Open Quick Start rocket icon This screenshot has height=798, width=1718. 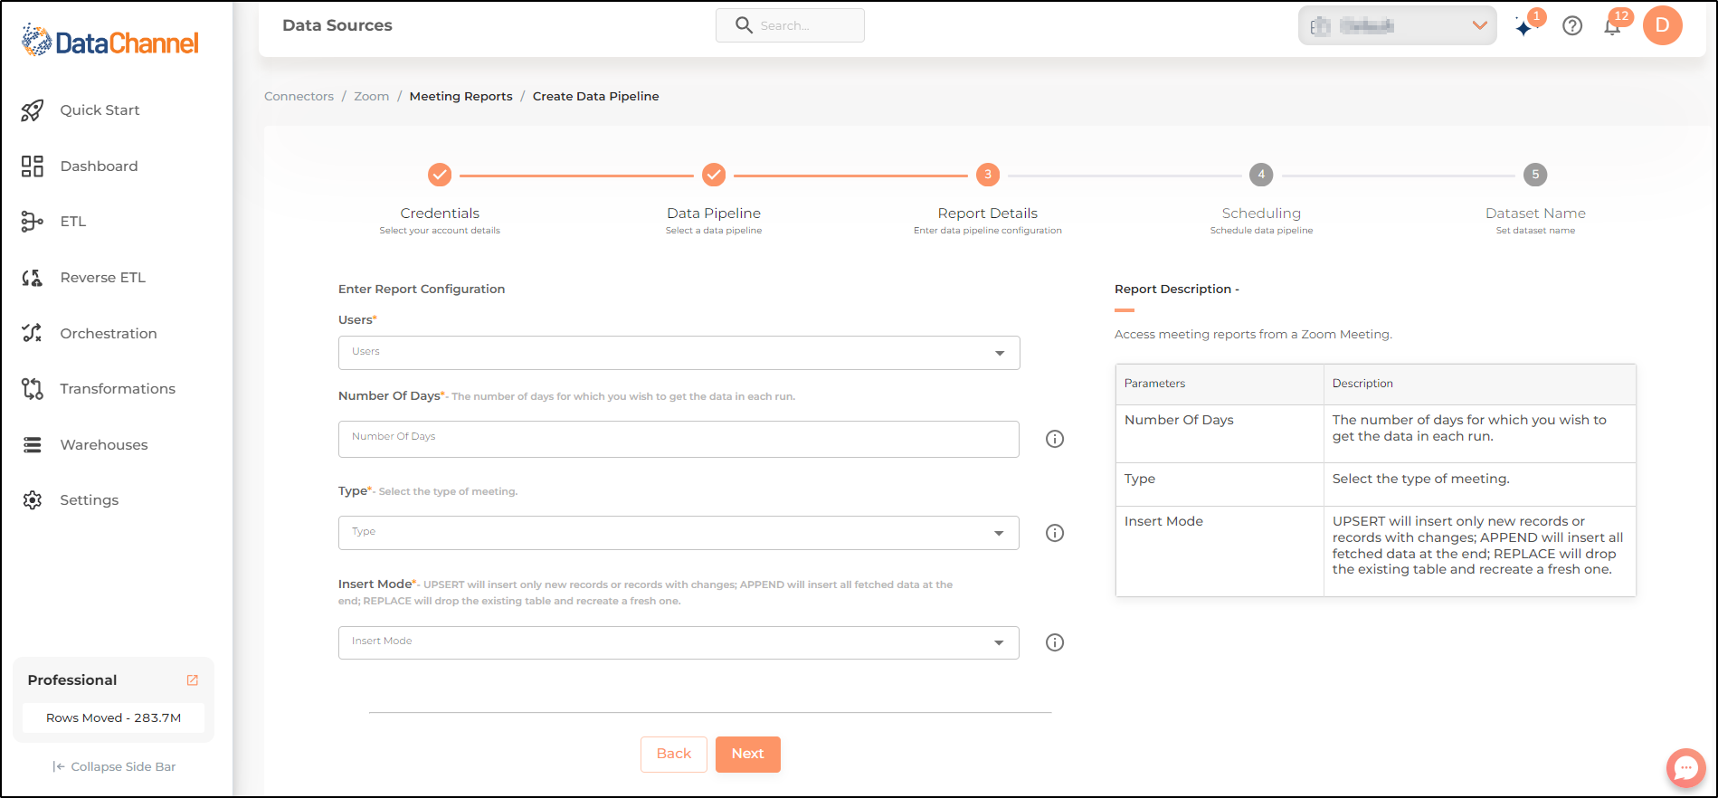pyautogui.click(x=33, y=110)
